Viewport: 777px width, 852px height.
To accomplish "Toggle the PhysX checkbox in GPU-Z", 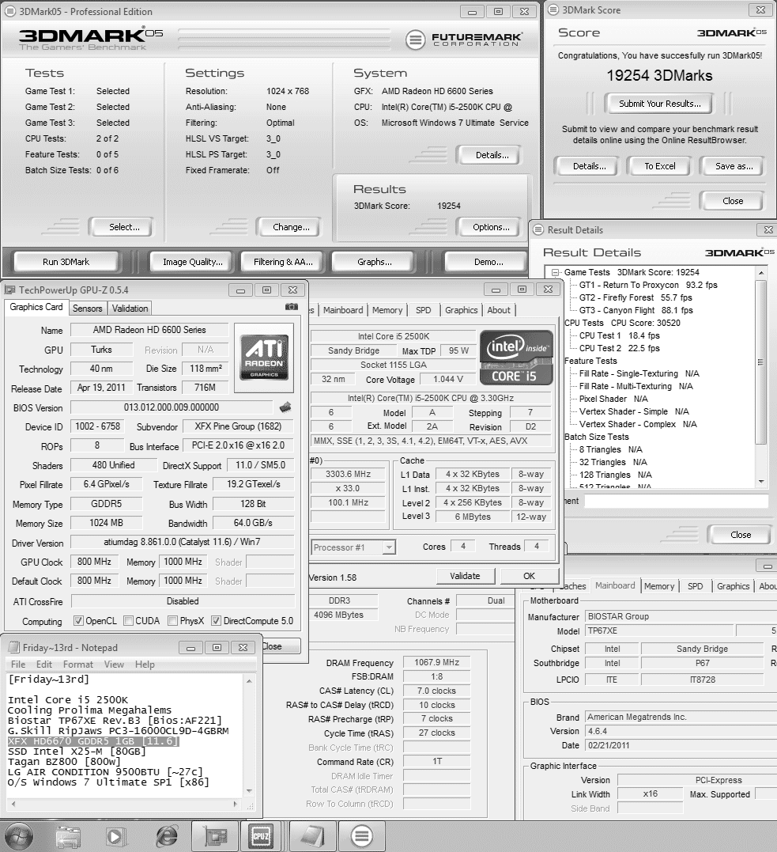I will (x=172, y=620).
